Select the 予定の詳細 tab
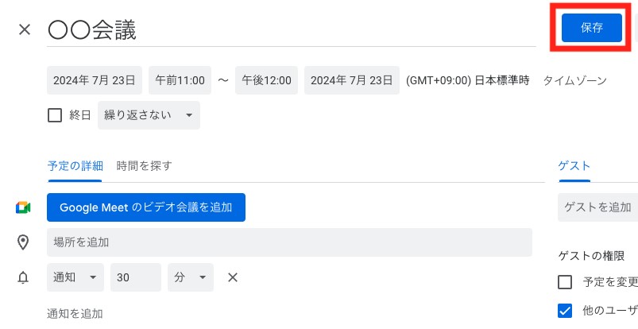Screen dimensions: 638x329 click(75, 166)
